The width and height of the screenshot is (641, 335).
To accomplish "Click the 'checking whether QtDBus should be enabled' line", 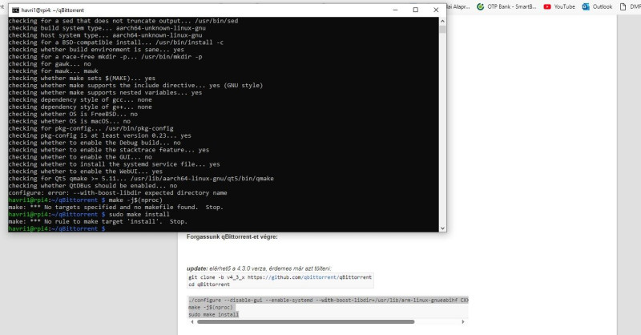I will (92, 186).
